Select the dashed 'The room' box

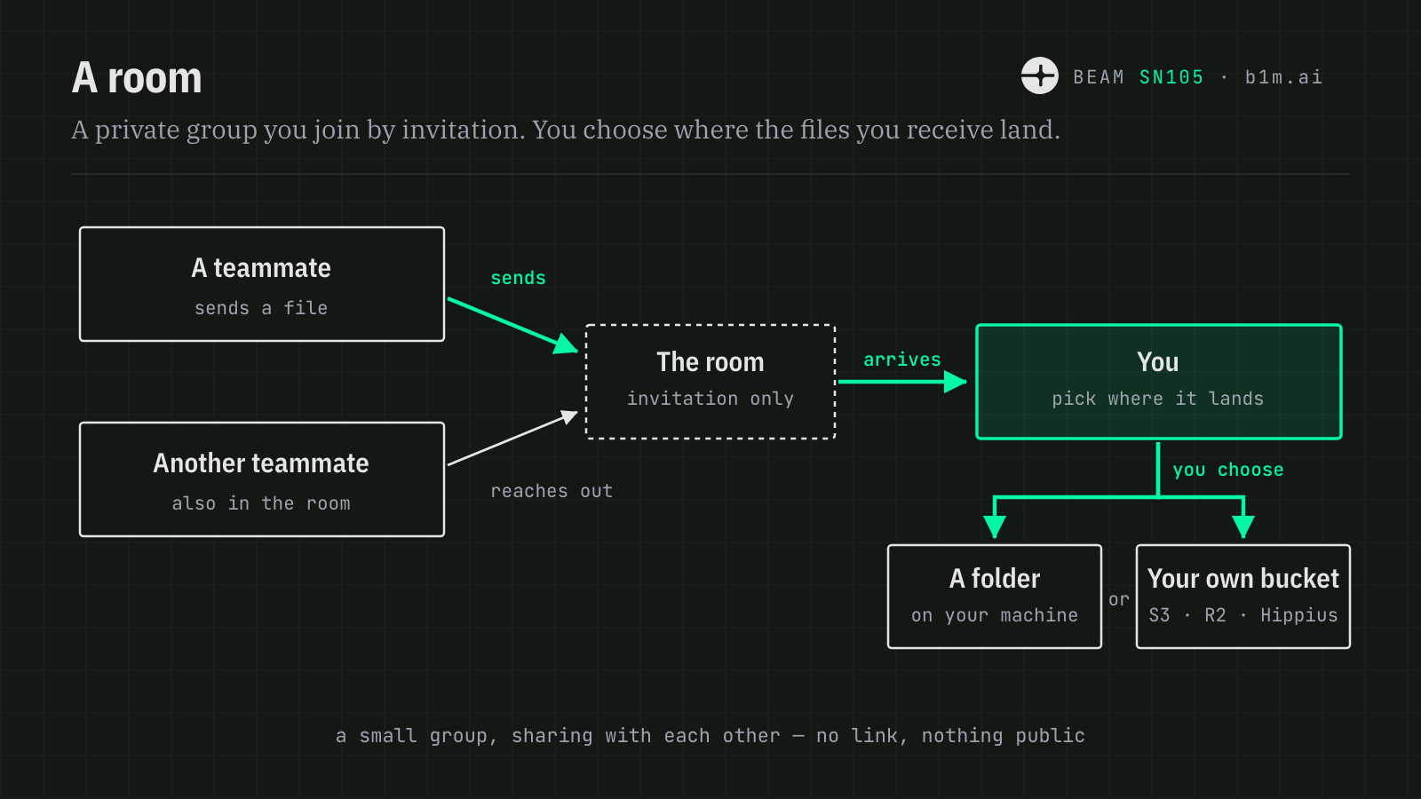pyautogui.click(x=710, y=382)
